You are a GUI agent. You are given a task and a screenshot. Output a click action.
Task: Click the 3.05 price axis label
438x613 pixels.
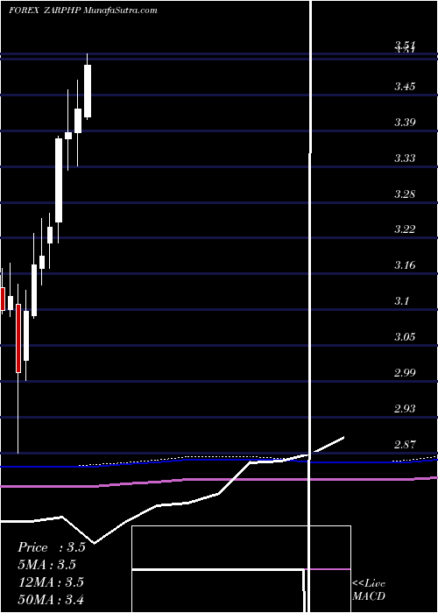point(405,337)
